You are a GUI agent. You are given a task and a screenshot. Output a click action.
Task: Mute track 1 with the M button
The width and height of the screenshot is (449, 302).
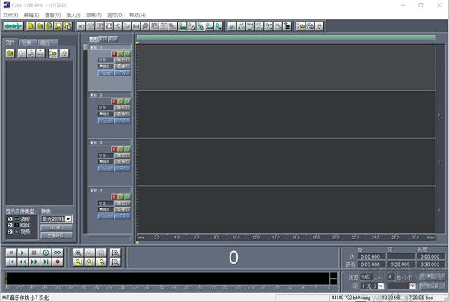pos(127,54)
